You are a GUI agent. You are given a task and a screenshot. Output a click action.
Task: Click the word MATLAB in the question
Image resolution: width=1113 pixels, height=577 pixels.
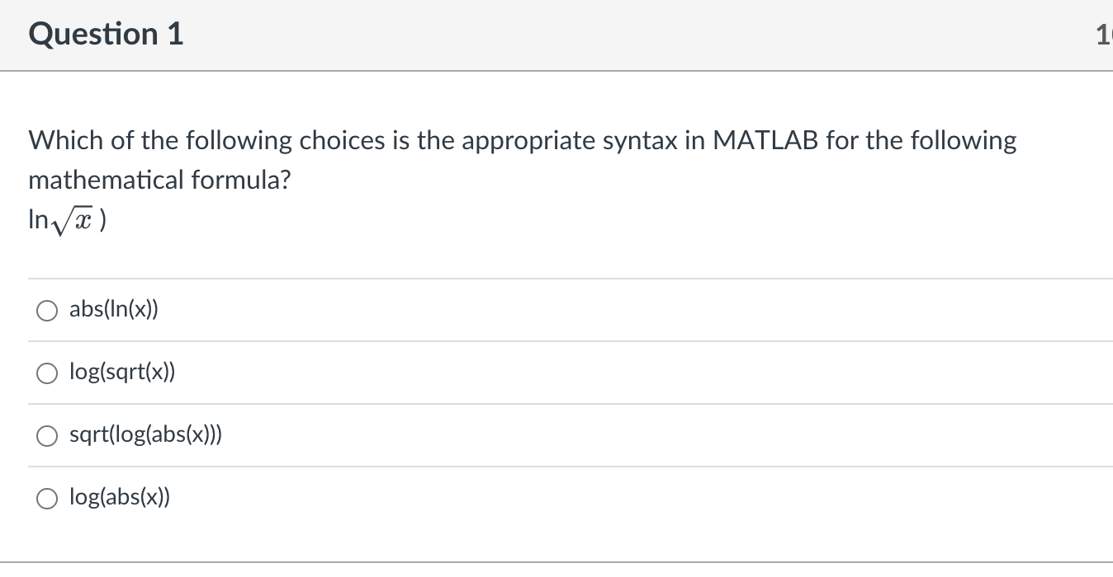click(x=765, y=141)
